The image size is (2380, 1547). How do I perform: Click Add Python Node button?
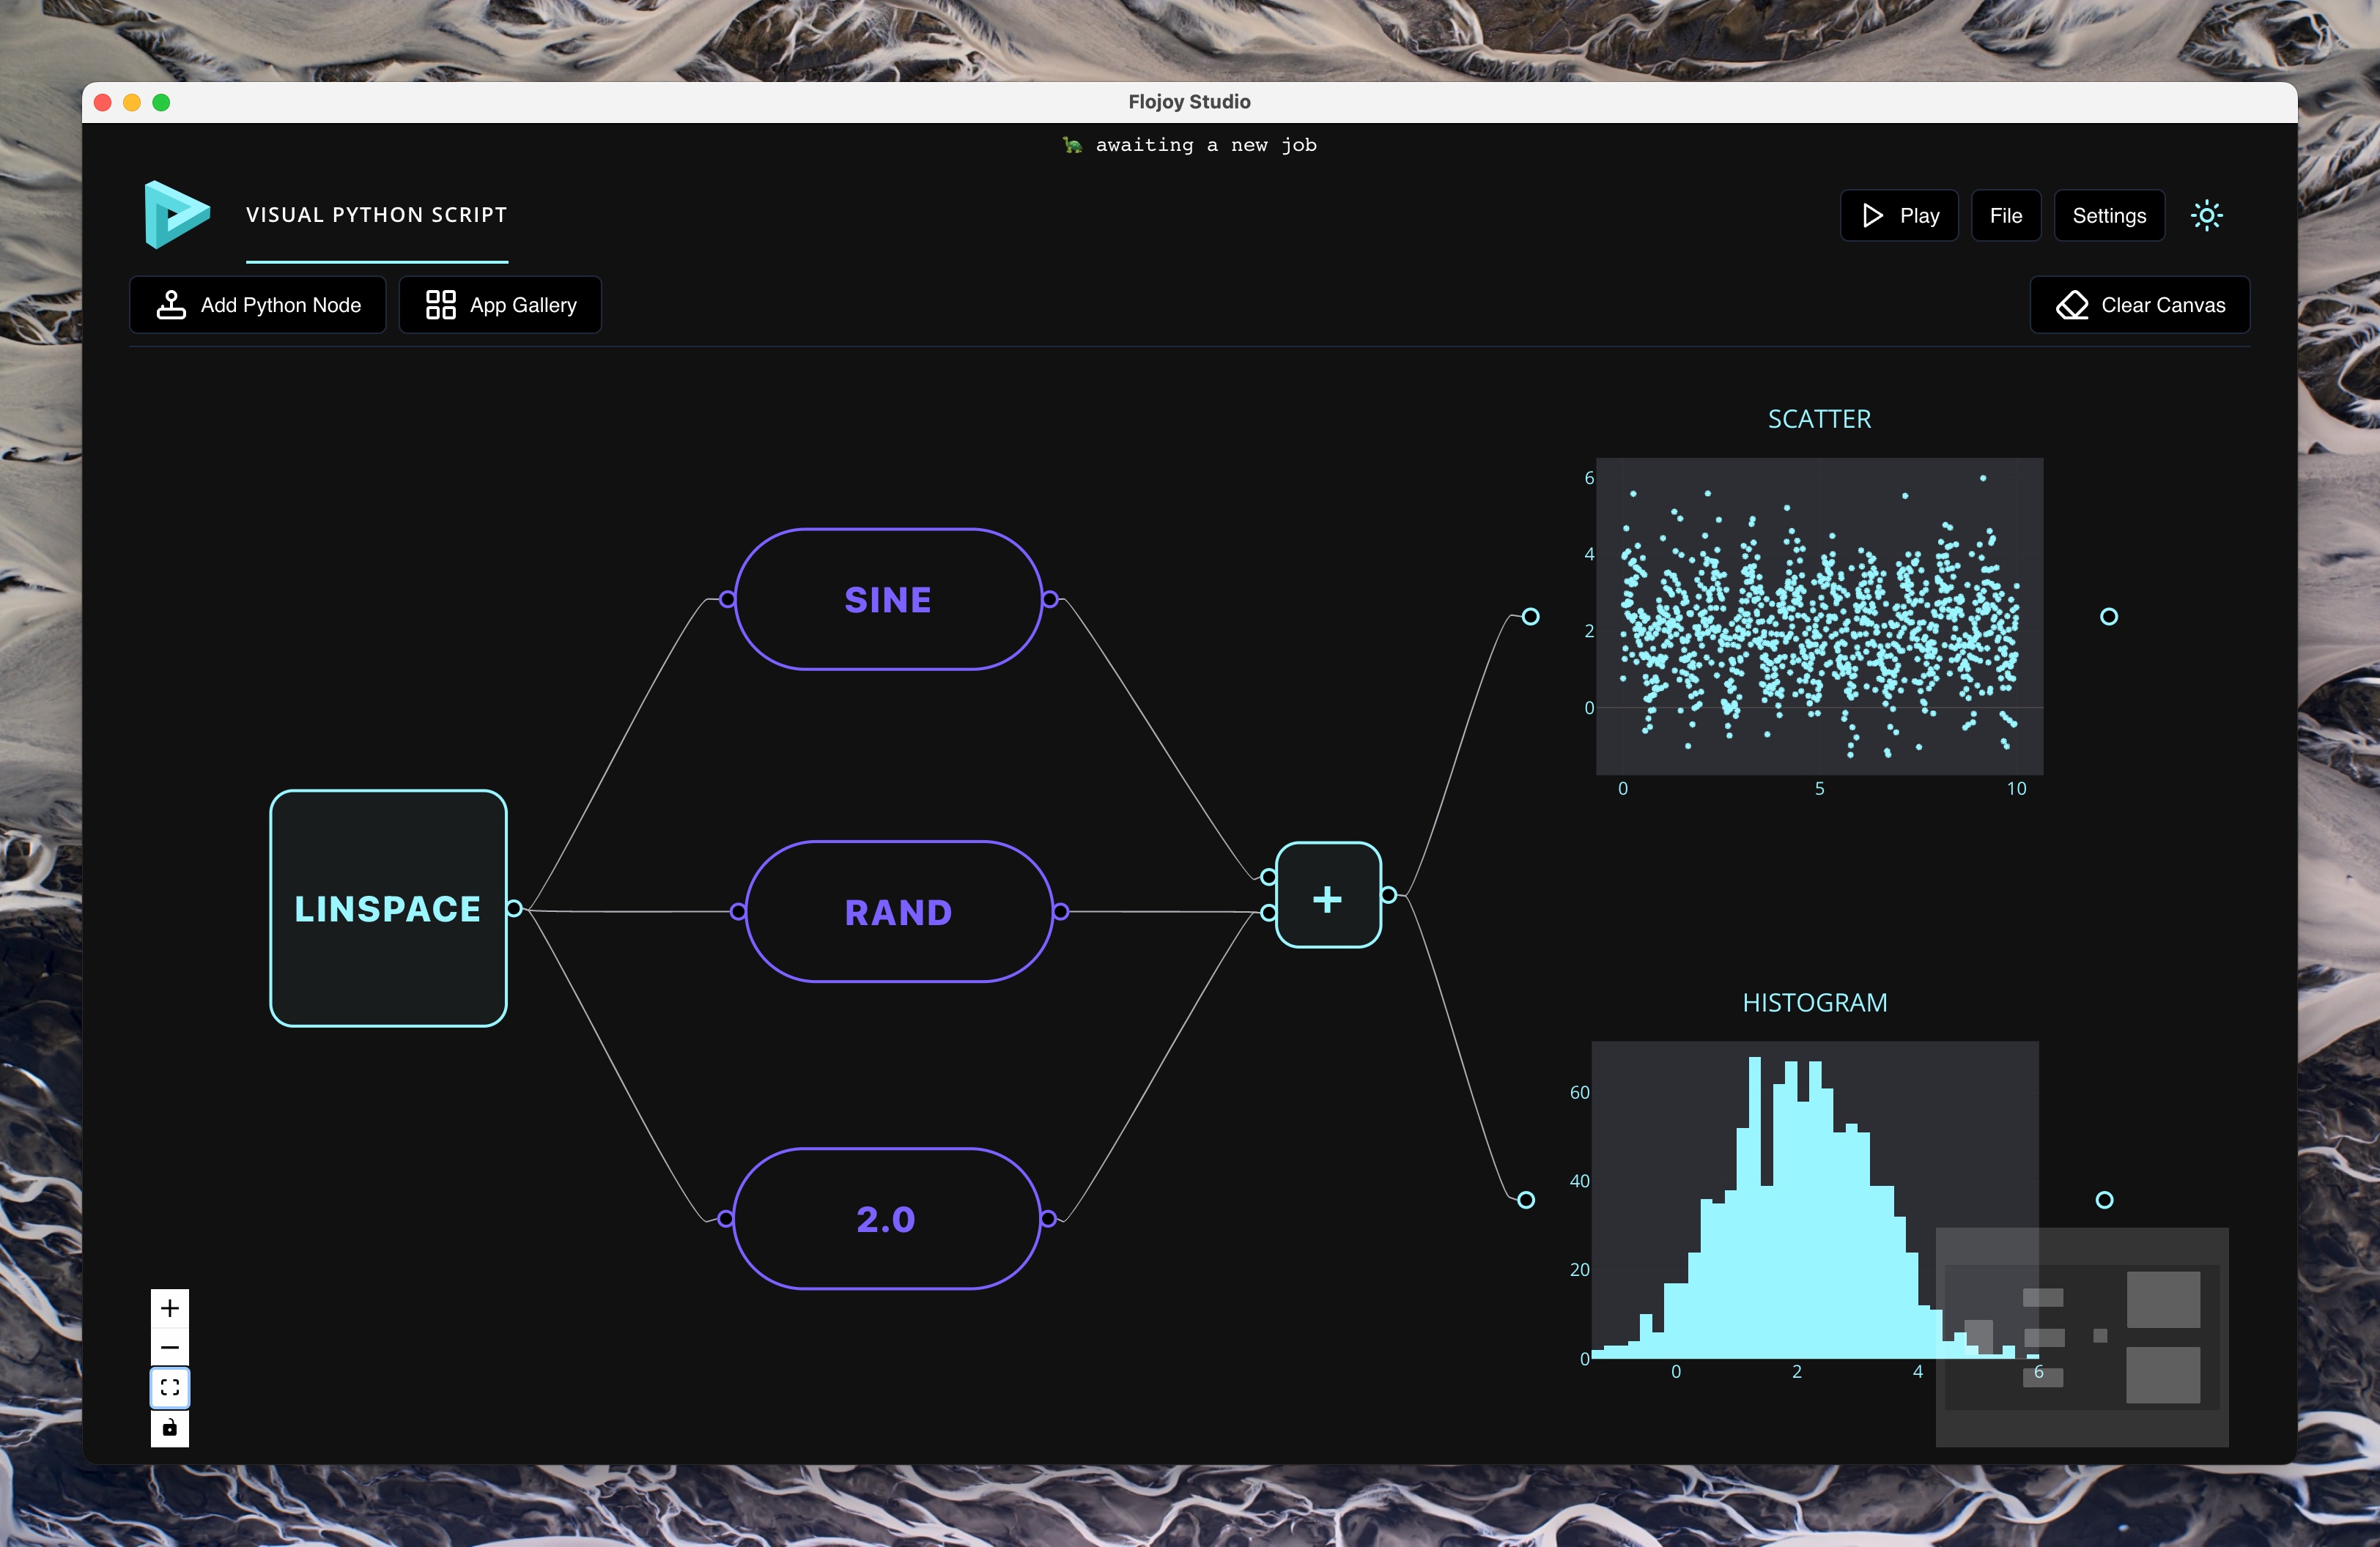(x=258, y=305)
